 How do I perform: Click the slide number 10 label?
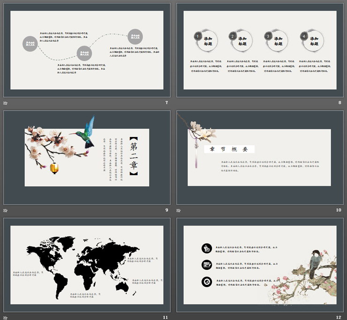point(339,210)
